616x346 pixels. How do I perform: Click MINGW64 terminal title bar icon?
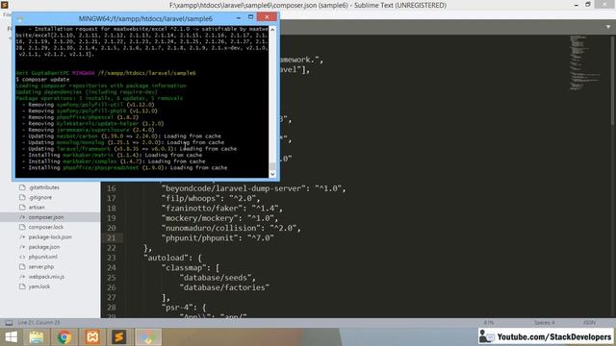point(20,18)
